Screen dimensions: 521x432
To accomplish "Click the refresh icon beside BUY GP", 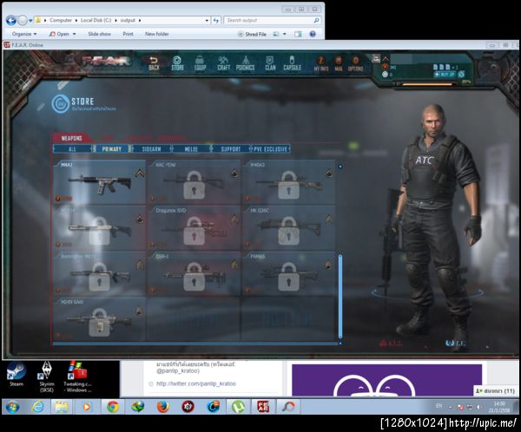I will [x=461, y=75].
